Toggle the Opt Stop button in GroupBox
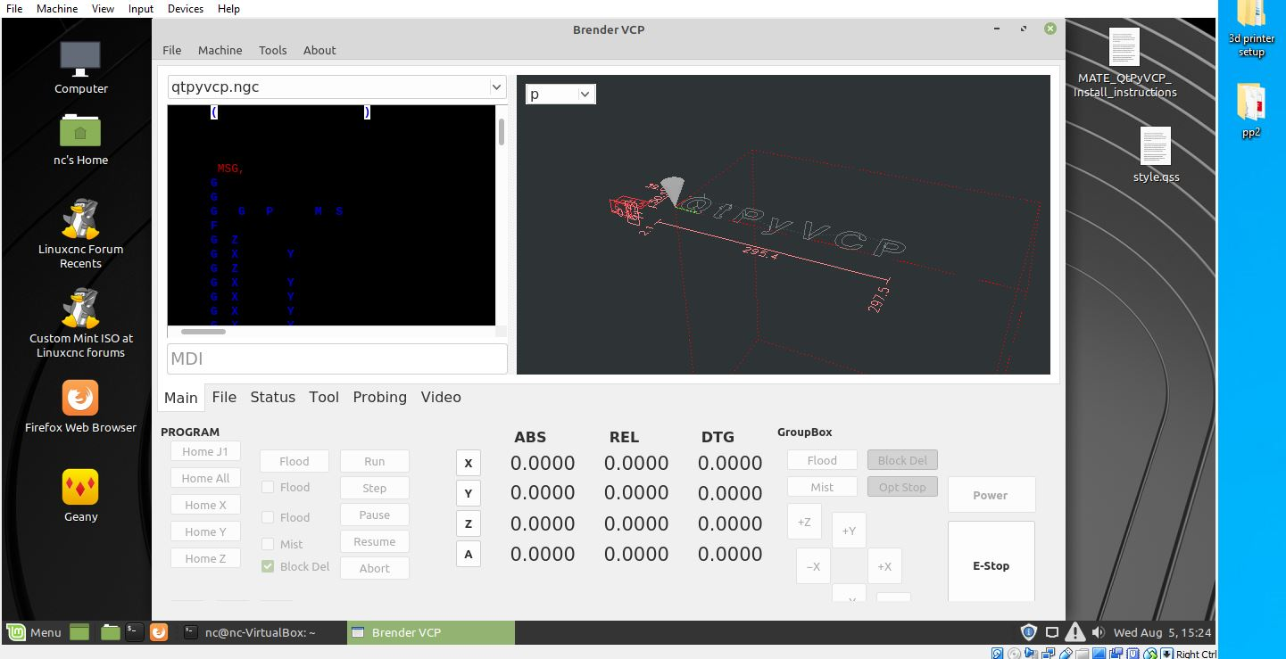Viewport: 1286px width, 659px height. click(x=902, y=487)
